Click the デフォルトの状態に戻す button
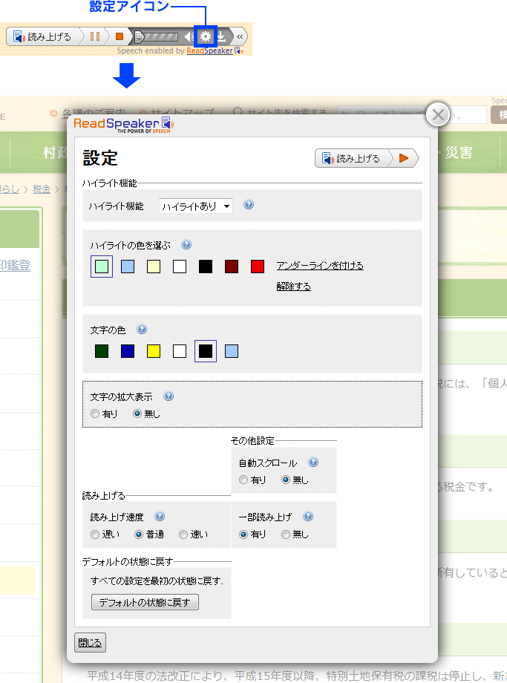The height and width of the screenshot is (683, 507). pyautogui.click(x=145, y=602)
